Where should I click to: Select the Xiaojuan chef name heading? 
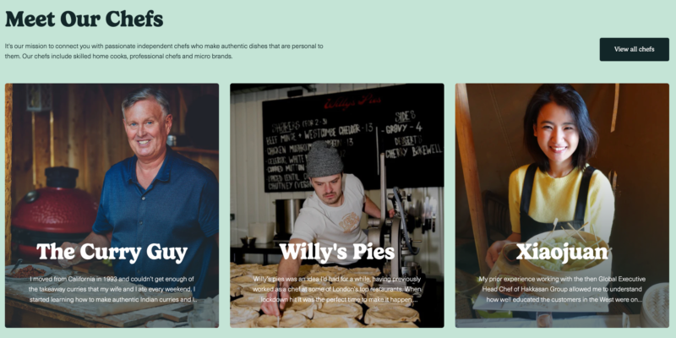click(562, 252)
